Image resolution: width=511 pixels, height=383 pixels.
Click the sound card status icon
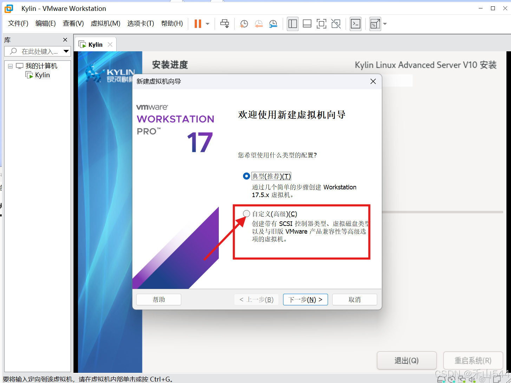(x=472, y=379)
